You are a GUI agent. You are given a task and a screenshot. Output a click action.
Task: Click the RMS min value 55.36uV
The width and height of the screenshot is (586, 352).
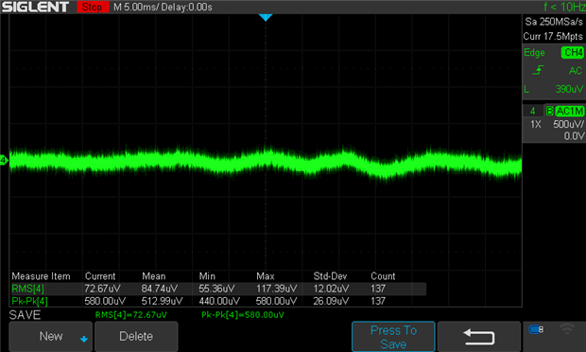[216, 289]
